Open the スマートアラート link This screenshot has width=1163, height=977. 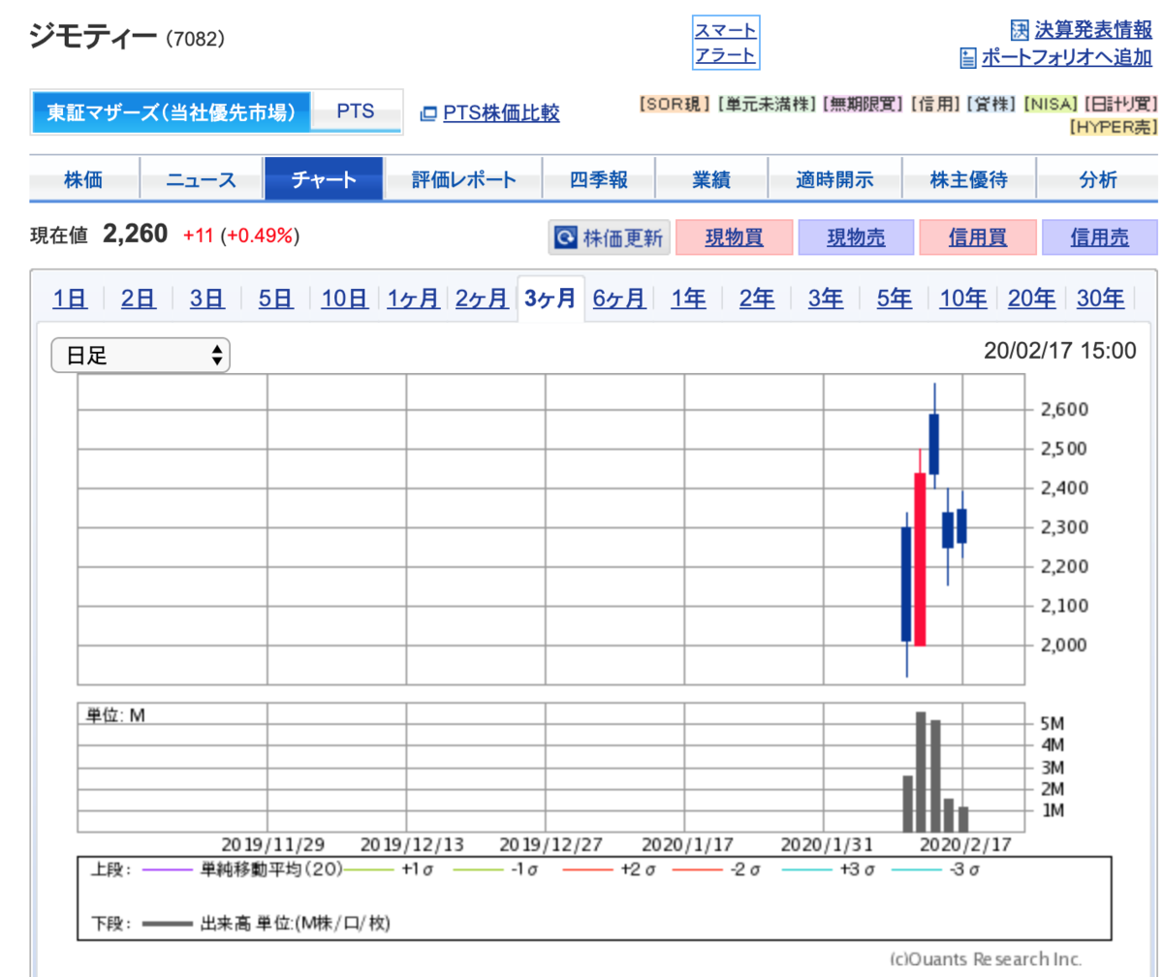pyautogui.click(x=725, y=43)
